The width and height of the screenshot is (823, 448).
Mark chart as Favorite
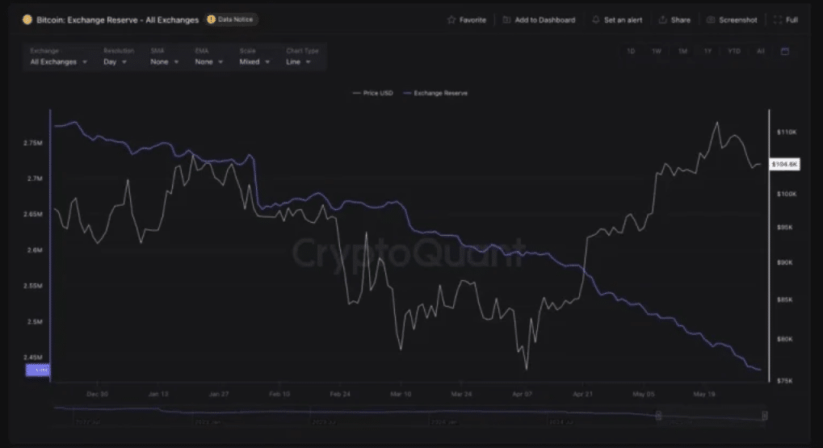(467, 20)
